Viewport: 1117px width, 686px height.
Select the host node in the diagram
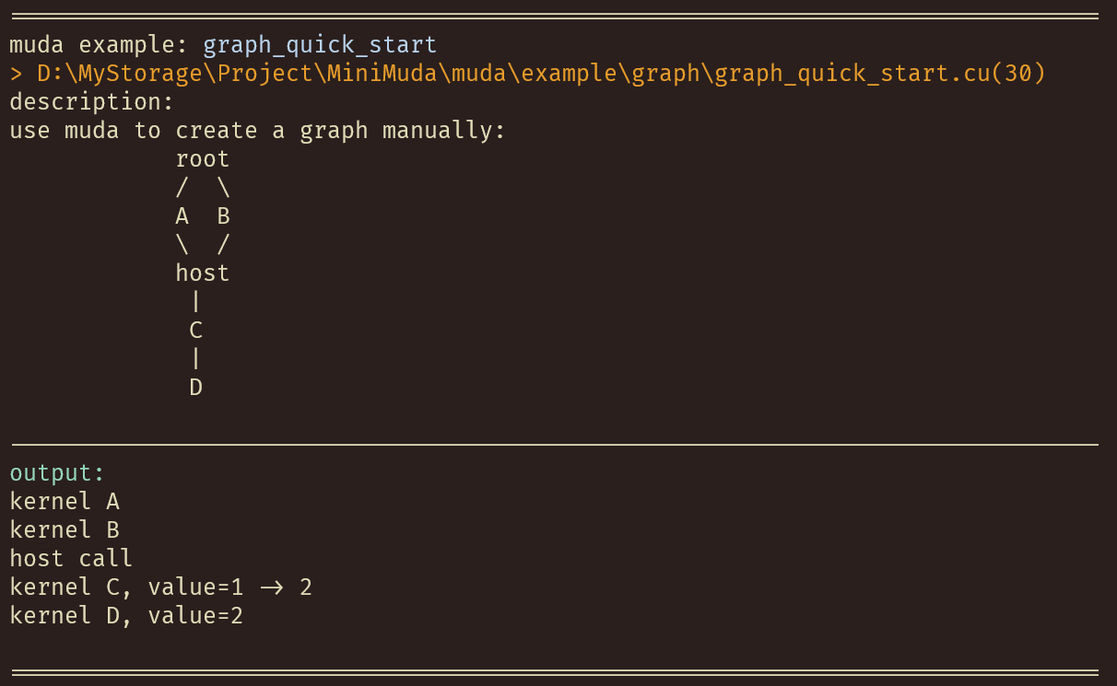[202, 273]
